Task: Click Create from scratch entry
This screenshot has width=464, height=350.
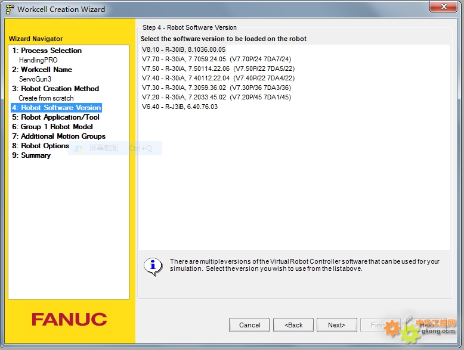Action: pos(46,98)
